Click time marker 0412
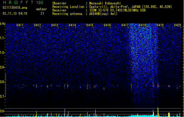Screen dimensions: 184x117 pyautogui.click(x=37, y=25)
